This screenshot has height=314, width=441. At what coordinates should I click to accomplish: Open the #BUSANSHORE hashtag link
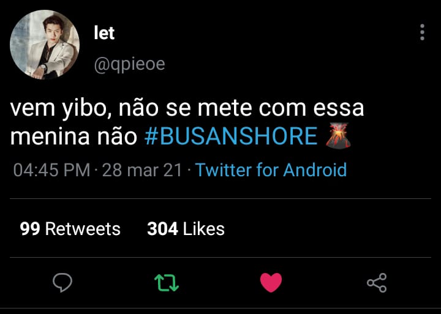coord(231,136)
